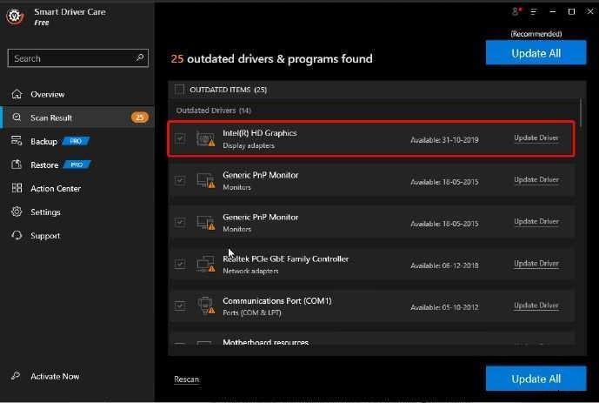The width and height of the screenshot is (599, 403).
Task: Click the Network adapters category label
Action: pyautogui.click(x=250, y=271)
